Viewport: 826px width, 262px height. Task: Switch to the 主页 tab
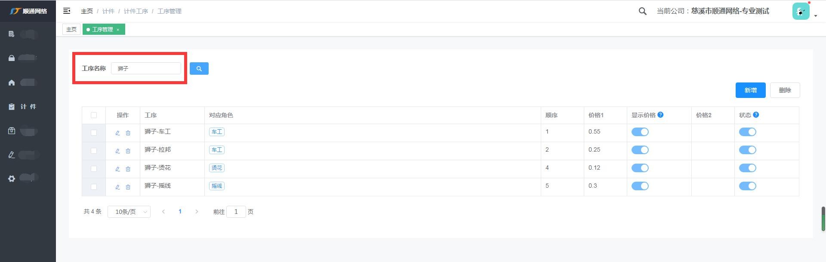click(x=71, y=29)
